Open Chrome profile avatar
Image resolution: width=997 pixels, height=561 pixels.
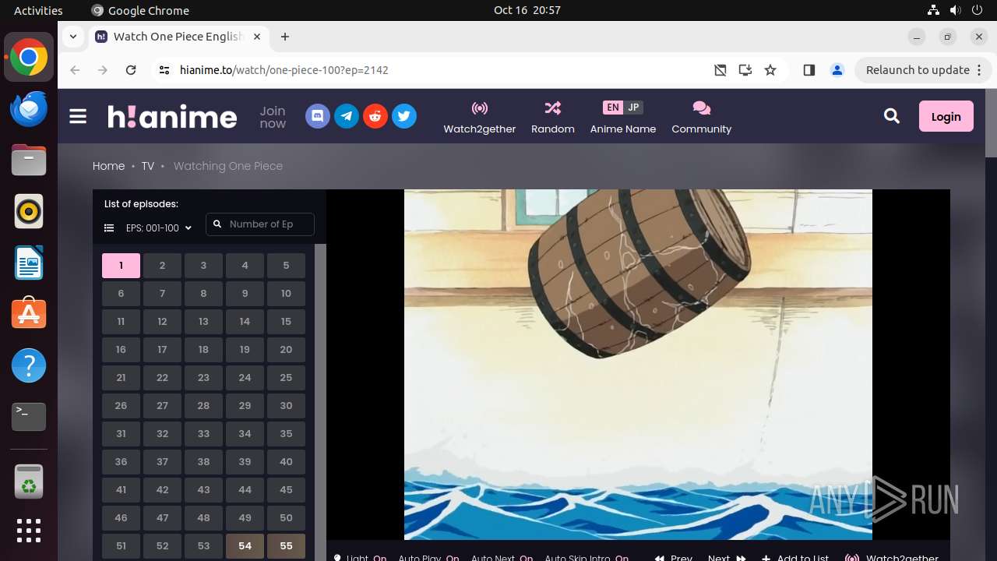click(x=837, y=70)
